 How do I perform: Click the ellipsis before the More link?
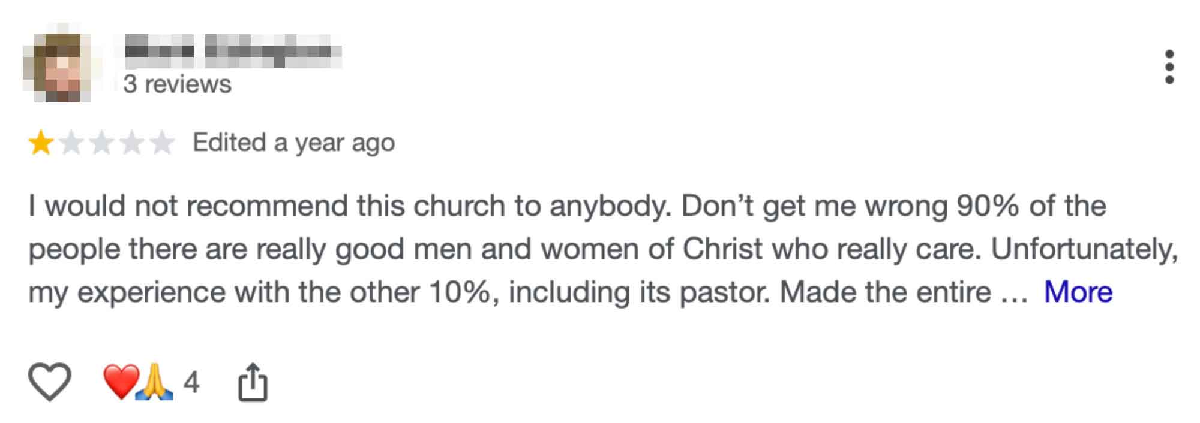(1015, 294)
